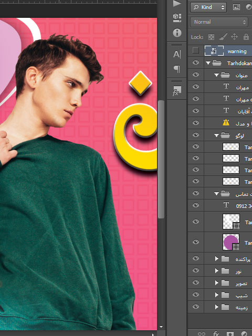Click the white shape layer thumbnail

coord(231,222)
